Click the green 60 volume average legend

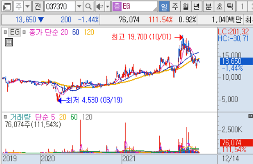pos(74,117)
